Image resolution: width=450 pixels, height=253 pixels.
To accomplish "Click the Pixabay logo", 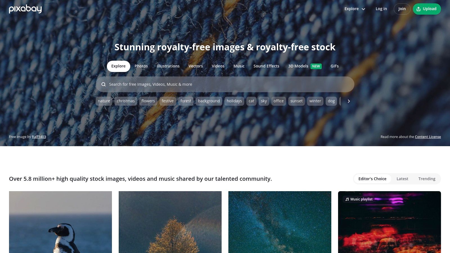I will 25,9.
